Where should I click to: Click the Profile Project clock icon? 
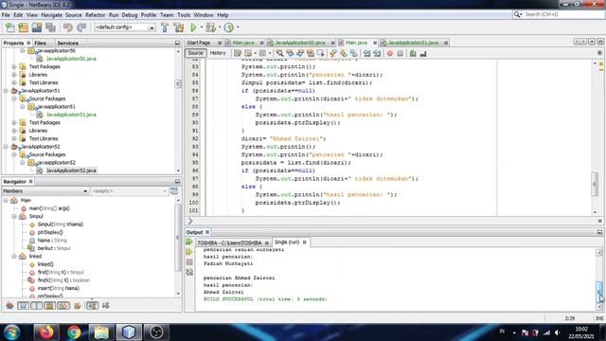(x=229, y=27)
